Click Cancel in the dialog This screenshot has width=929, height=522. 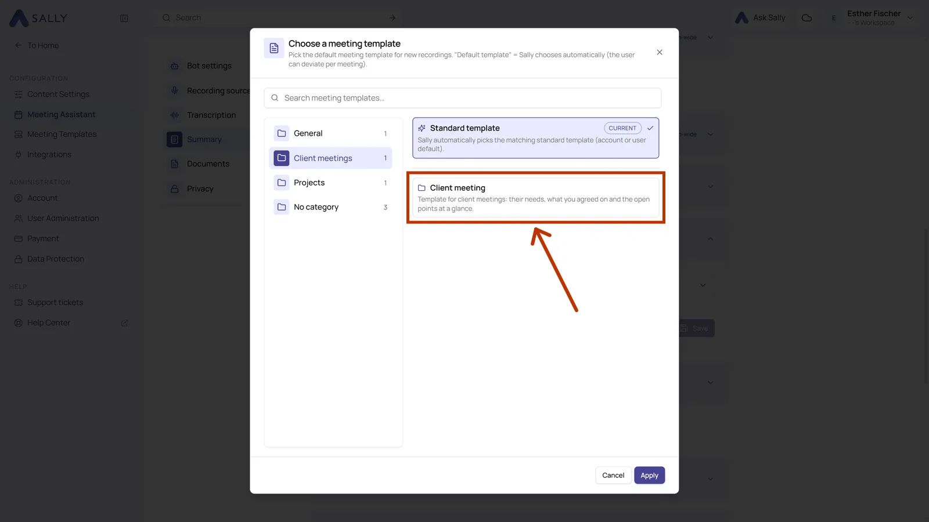tap(613, 475)
